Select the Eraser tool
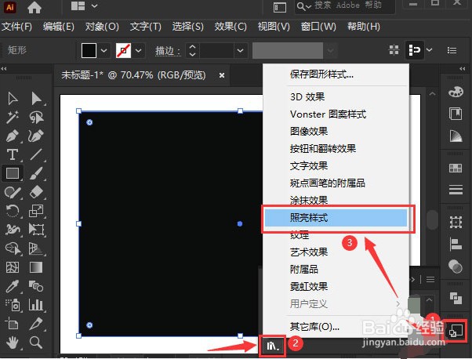Viewport: 472px width, 359px height. tap(36, 192)
